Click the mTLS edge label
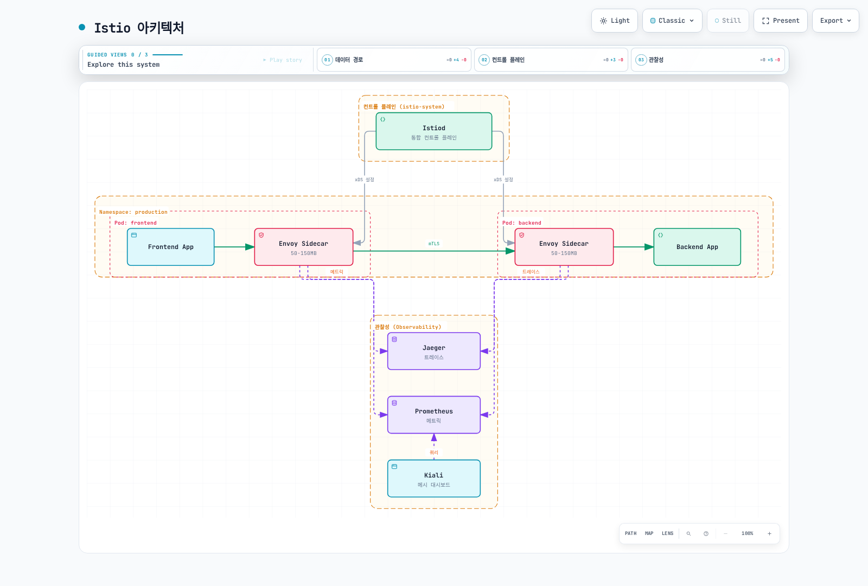The height and width of the screenshot is (586, 868). coord(434,244)
